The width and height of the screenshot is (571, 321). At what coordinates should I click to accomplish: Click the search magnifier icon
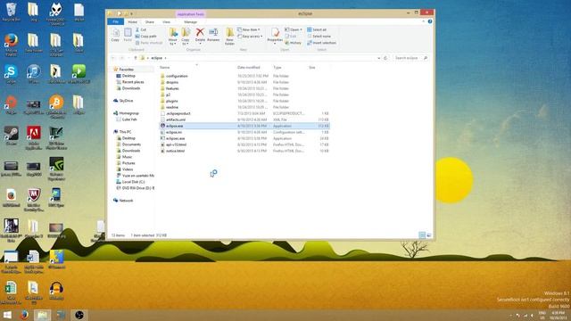tap(425, 58)
